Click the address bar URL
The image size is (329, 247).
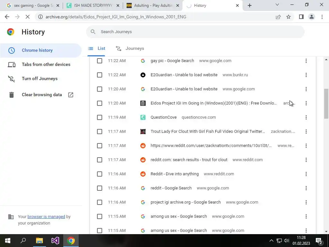pos(116,17)
